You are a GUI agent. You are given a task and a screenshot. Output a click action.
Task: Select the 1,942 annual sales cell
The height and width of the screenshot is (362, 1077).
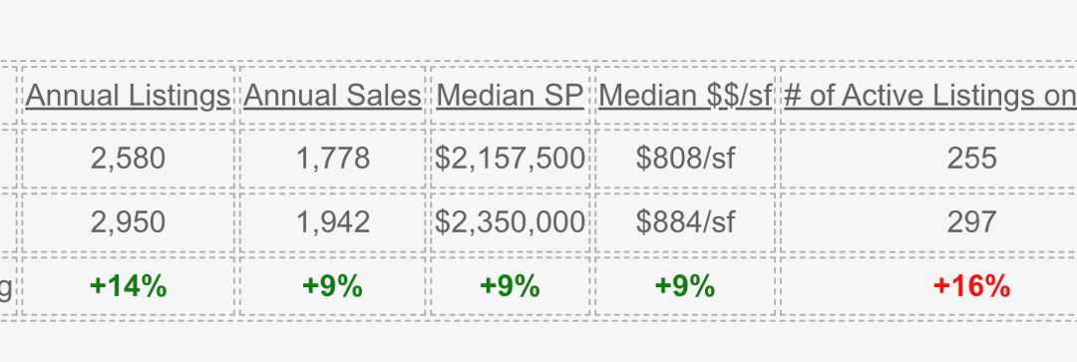pyautogui.click(x=332, y=221)
